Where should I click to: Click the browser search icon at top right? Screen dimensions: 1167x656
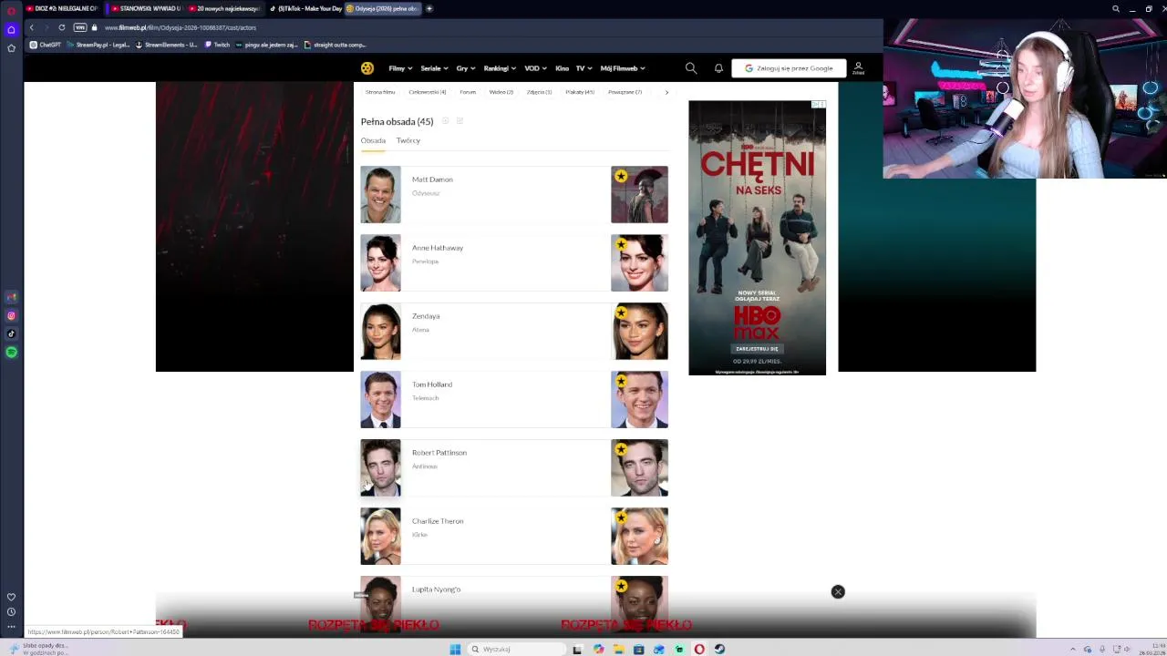tap(1116, 9)
